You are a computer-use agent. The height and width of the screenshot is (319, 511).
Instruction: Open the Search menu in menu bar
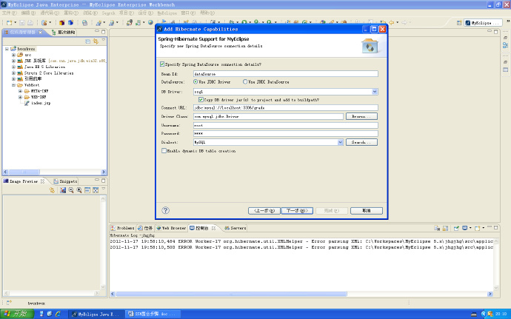click(108, 13)
